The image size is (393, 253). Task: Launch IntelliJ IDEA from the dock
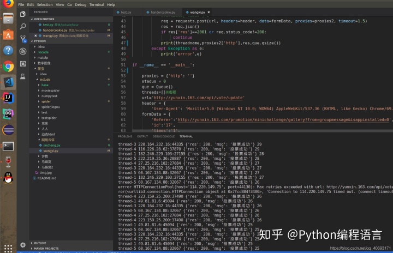tap(8, 98)
